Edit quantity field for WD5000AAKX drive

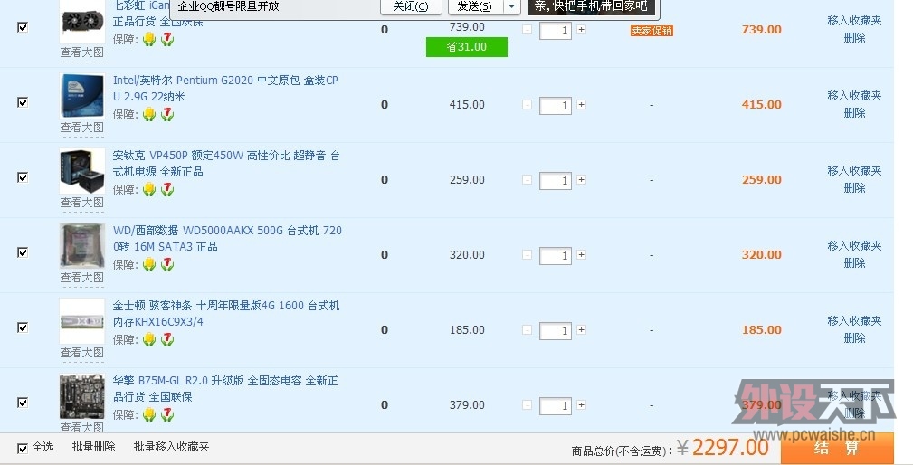tap(556, 256)
